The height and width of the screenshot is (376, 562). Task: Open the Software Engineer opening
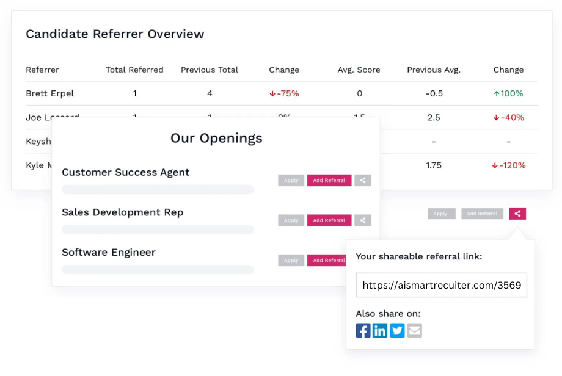(109, 253)
